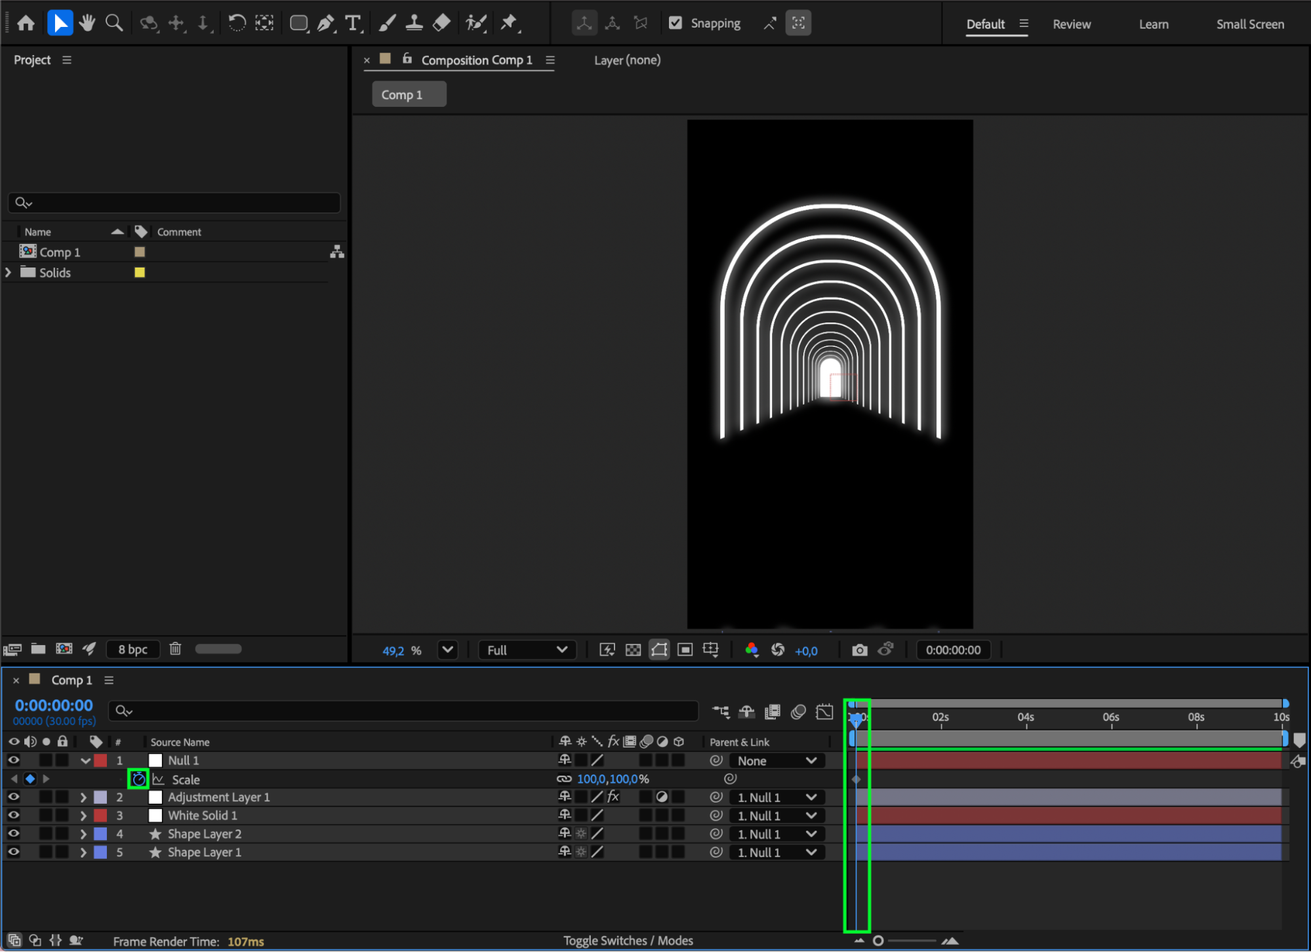Switch to the Learn workspace
The width and height of the screenshot is (1311, 952).
(x=1153, y=24)
